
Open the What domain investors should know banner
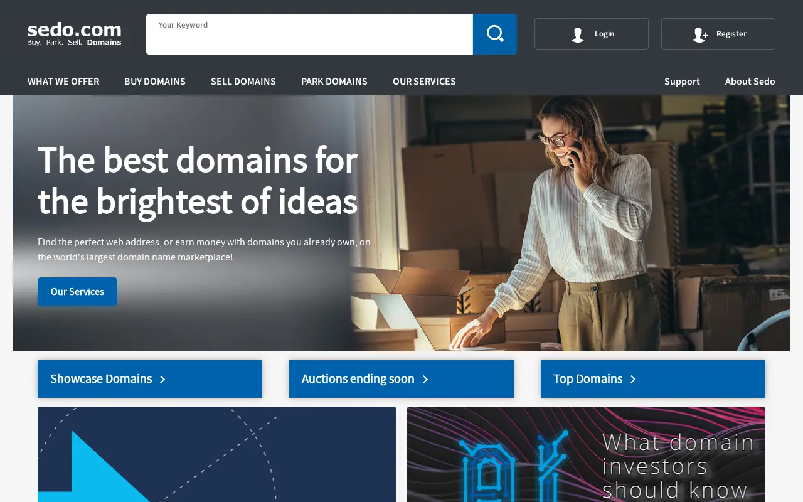coord(586,454)
